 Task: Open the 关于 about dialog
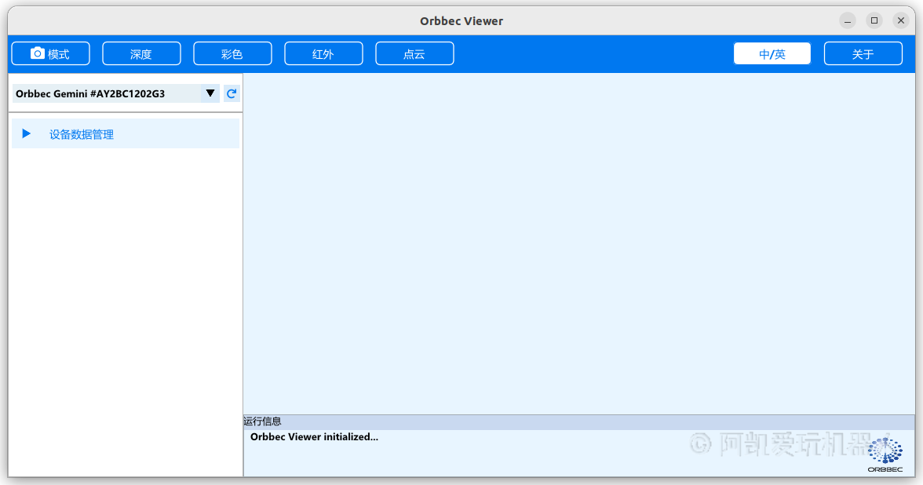[x=863, y=53]
